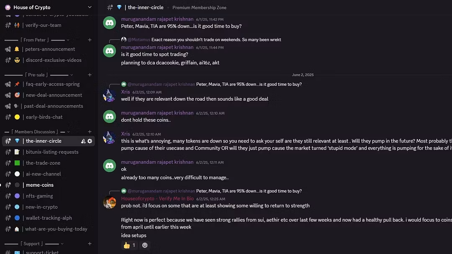452x254 pixels.
Task: Click plus icon beside Pre-sale category
Action: (x=90, y=75)
